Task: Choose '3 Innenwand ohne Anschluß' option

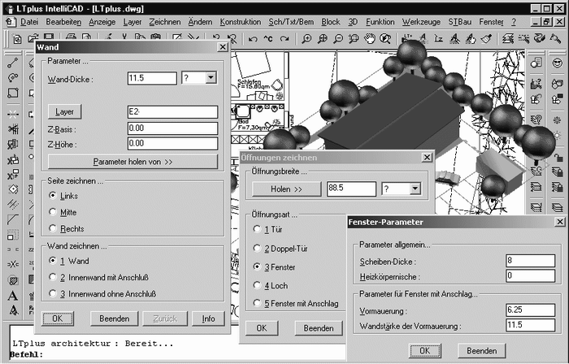Action: (x=53, y=293)
